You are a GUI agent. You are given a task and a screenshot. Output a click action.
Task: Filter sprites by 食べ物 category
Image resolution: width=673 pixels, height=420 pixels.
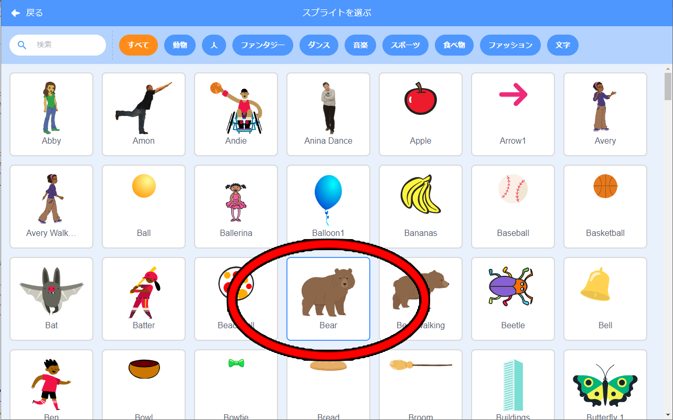click(x=454, y=45)
